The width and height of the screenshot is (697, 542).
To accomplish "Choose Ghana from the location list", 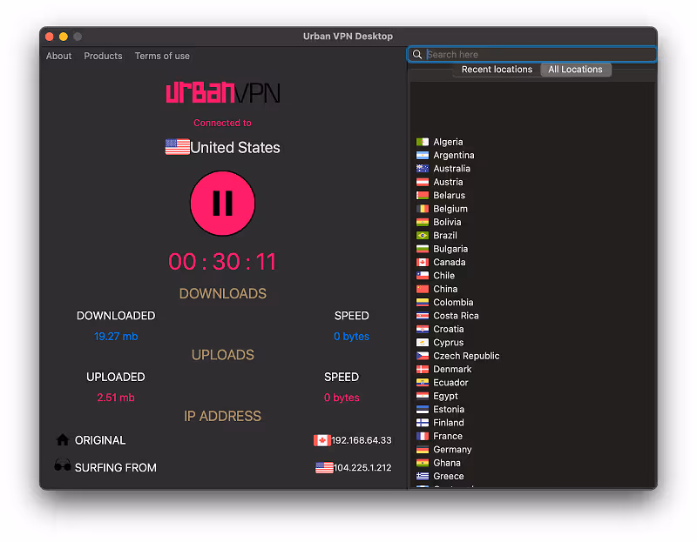I will click(447, 463).
